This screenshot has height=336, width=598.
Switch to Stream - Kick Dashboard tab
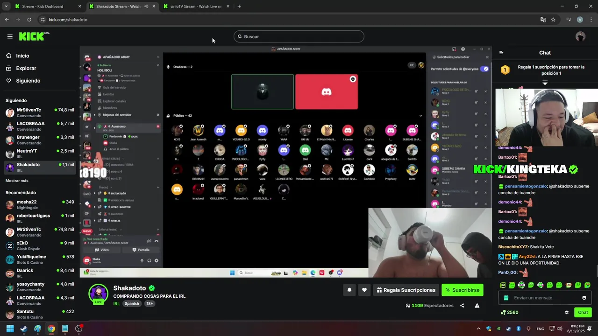47,7
